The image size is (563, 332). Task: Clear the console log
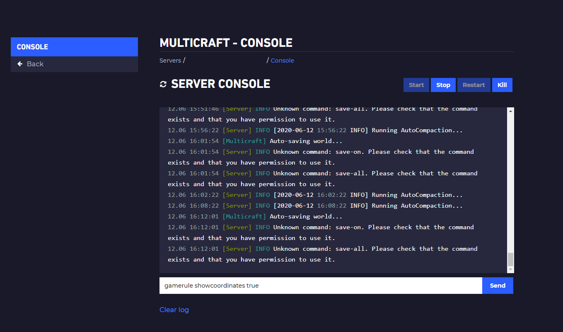click(x=174, y=310)
